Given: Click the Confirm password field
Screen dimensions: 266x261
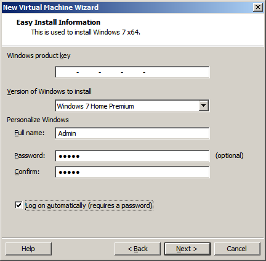Looking at the screenshot, I should coord(132,172).
